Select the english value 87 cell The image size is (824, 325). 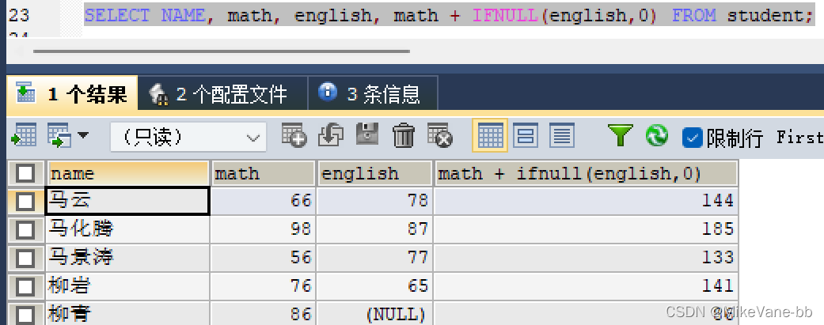pos(374,229)
